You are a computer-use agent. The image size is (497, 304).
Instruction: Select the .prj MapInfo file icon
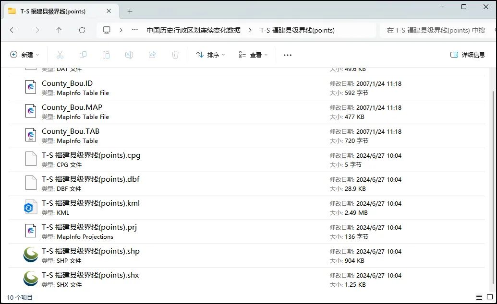pos(31,231)
